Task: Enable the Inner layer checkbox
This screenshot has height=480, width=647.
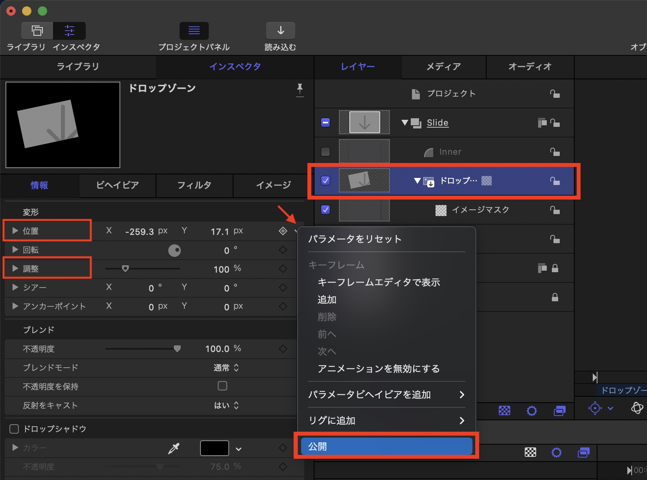Action: [x=325, y=152]
